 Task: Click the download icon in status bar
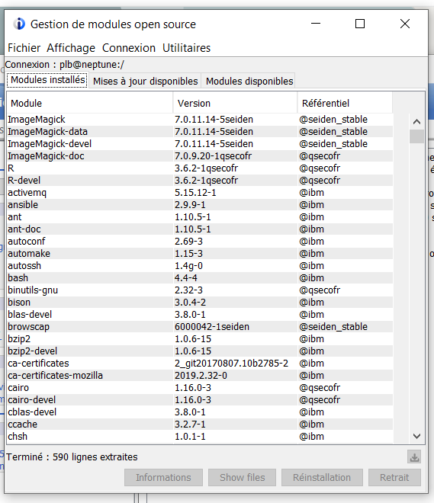[414, 457]
